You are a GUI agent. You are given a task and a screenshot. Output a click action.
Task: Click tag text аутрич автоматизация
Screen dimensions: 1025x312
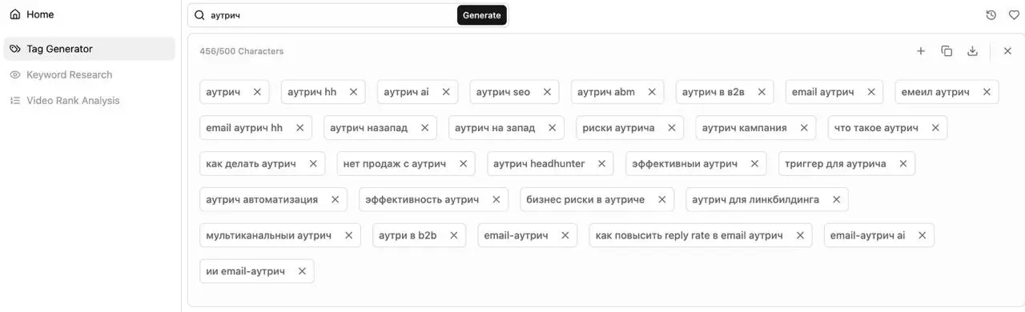[262, 199]
